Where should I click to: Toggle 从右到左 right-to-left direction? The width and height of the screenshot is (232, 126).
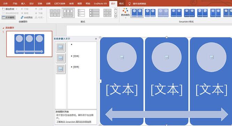pos(26,17)
